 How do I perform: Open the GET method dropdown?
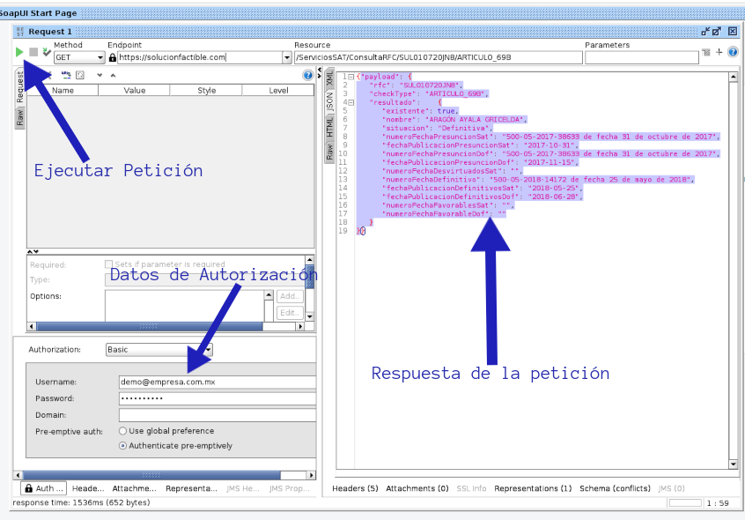(x=100, y=56)
